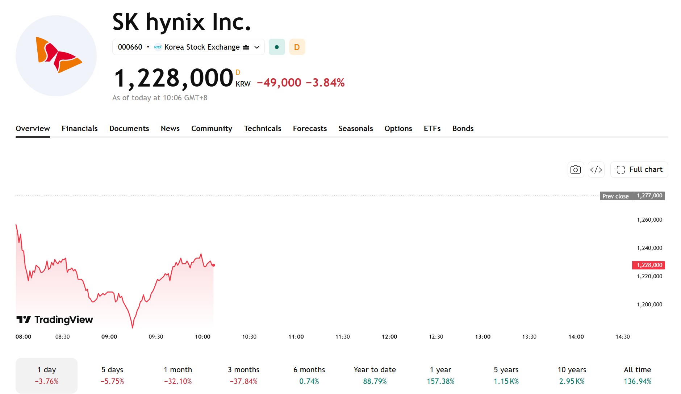Click the 1,200,000 price axis label
Viewport: 681px width, 394px height.
tap(649, 305)
